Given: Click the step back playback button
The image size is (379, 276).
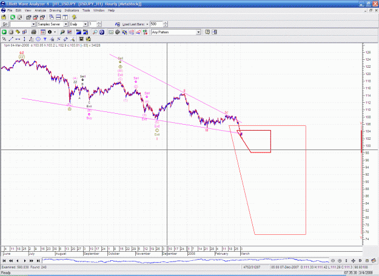Looking at the screenshot, I should tap(18, 261).
